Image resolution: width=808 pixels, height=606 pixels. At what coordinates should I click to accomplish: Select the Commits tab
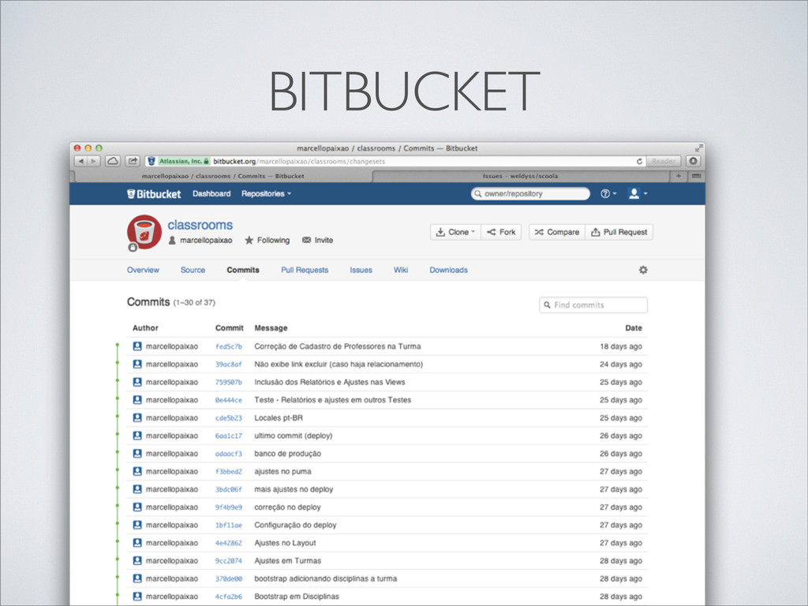pos(243,270)
